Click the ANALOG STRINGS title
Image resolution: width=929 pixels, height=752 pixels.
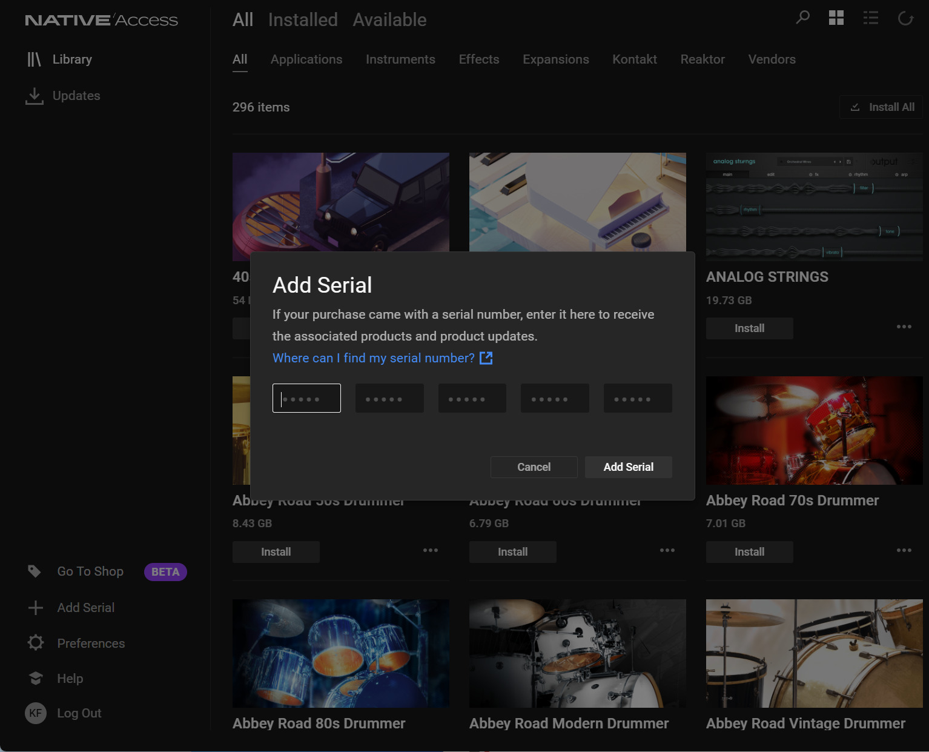pos(767,277)
